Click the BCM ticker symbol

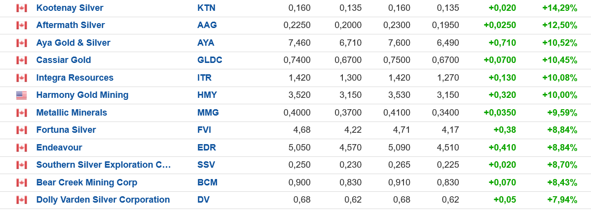(x=207, y=182)
